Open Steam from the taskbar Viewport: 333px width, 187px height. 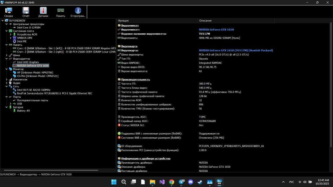click(x=200, y=182)
